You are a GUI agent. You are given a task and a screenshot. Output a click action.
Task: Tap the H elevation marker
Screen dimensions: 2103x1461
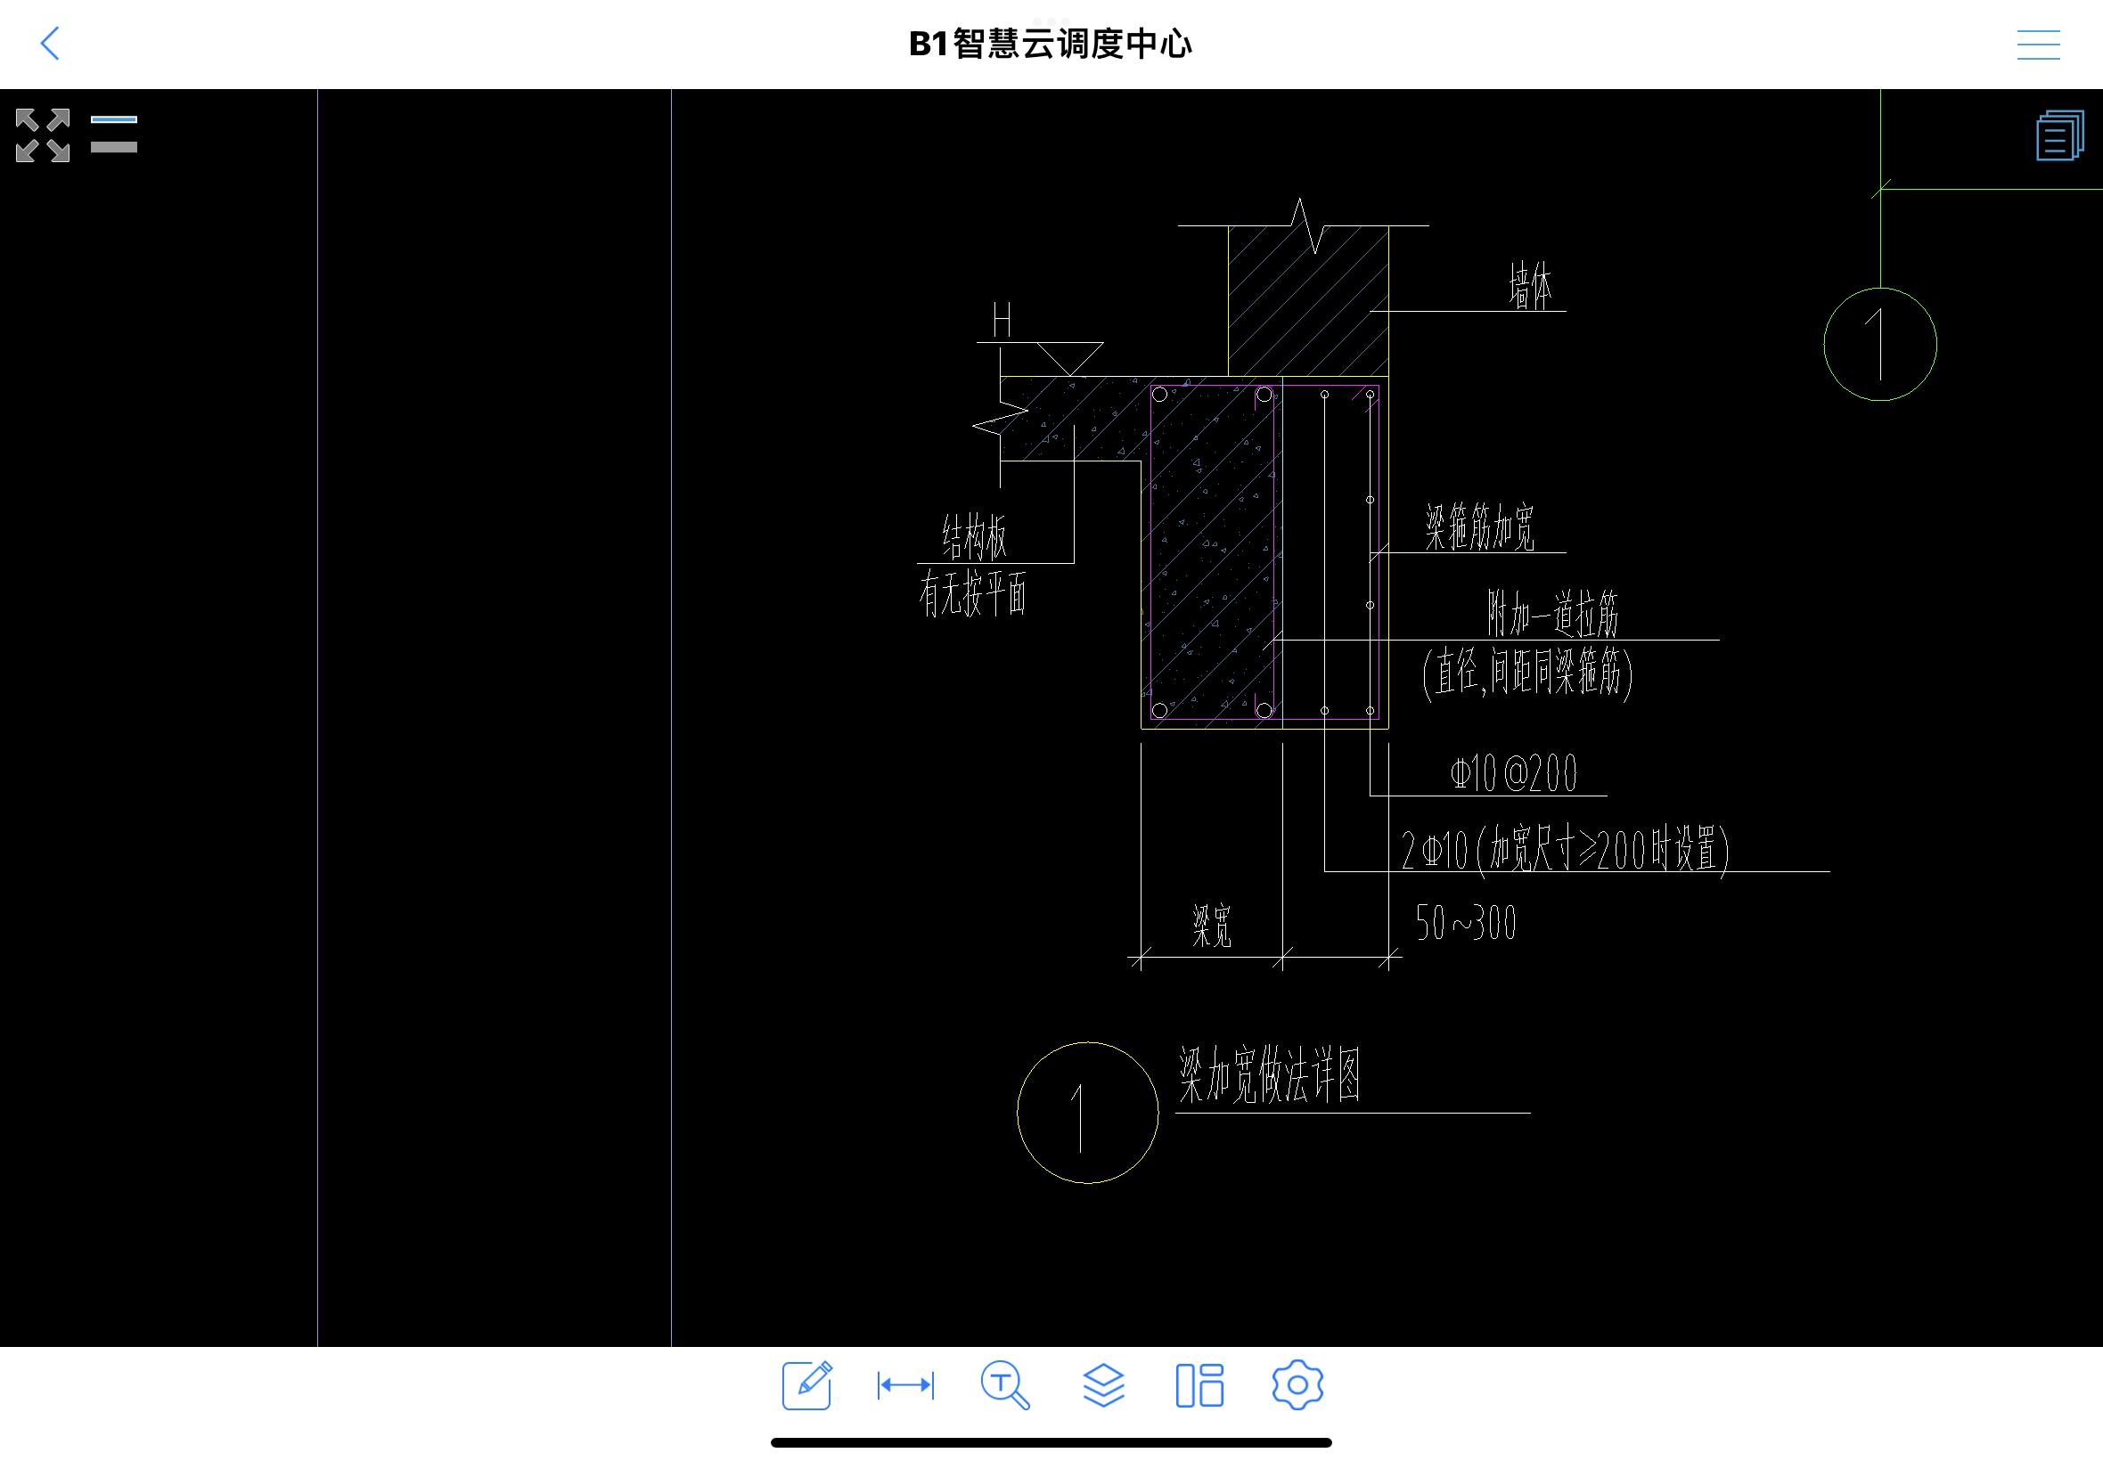1002,320
